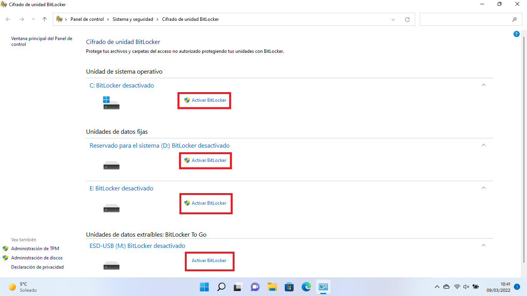
Task: Go to Sistema y seguridad breadcrumb
Action: [x=133, y=19]
